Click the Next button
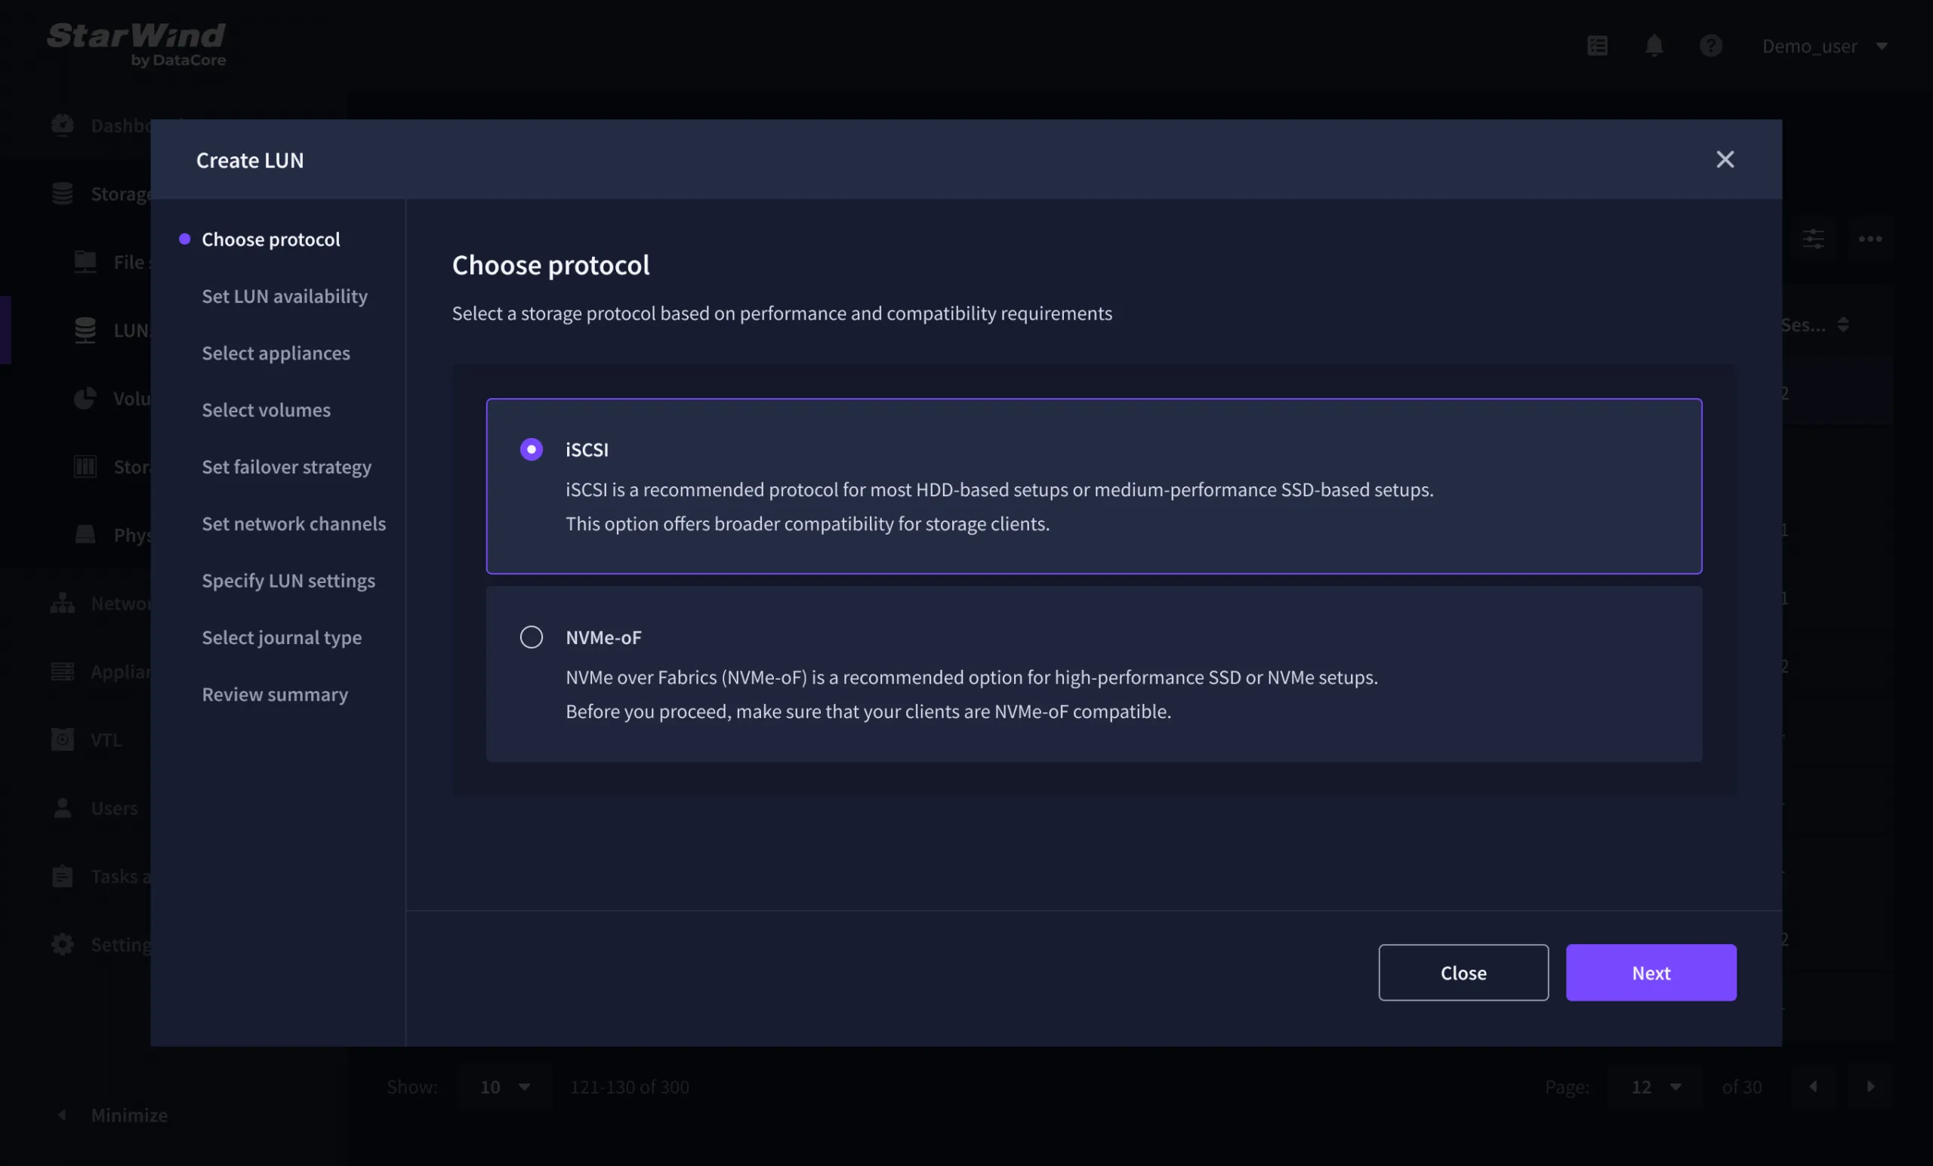The height and width of the screenshot is (1166, 1933). (x=1651, y=973)
